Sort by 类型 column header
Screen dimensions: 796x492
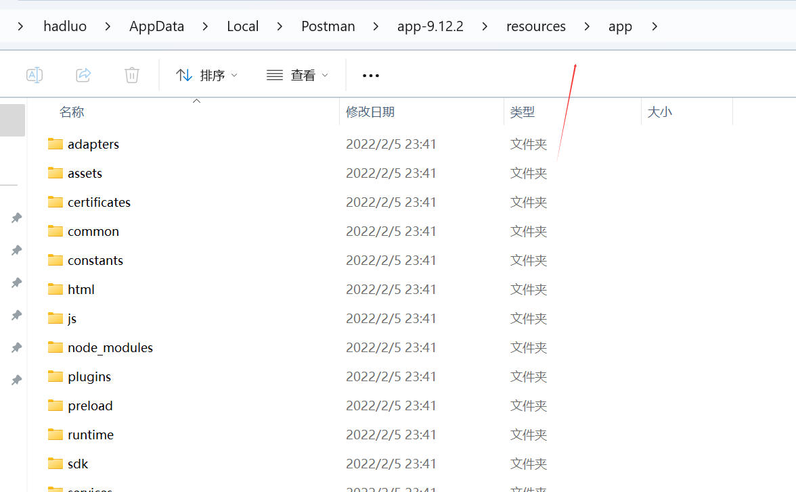pos(523,112)
